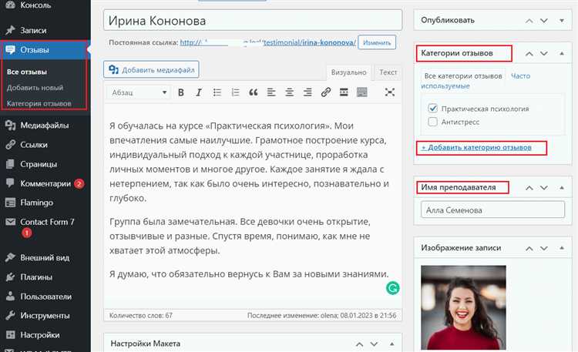Insert a bulleted list
The width and height of the screenshot is (578, 352).
(217, 92)
